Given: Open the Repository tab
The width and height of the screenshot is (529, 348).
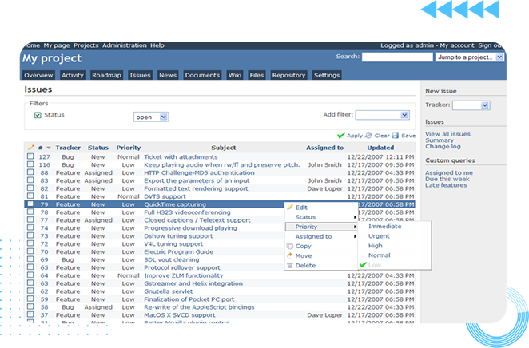Looking at the screenshot, I should click(288, 75).
